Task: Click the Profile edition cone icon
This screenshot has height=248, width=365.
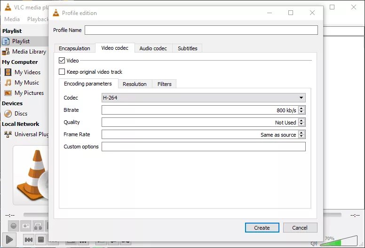Action: [56, 13]
